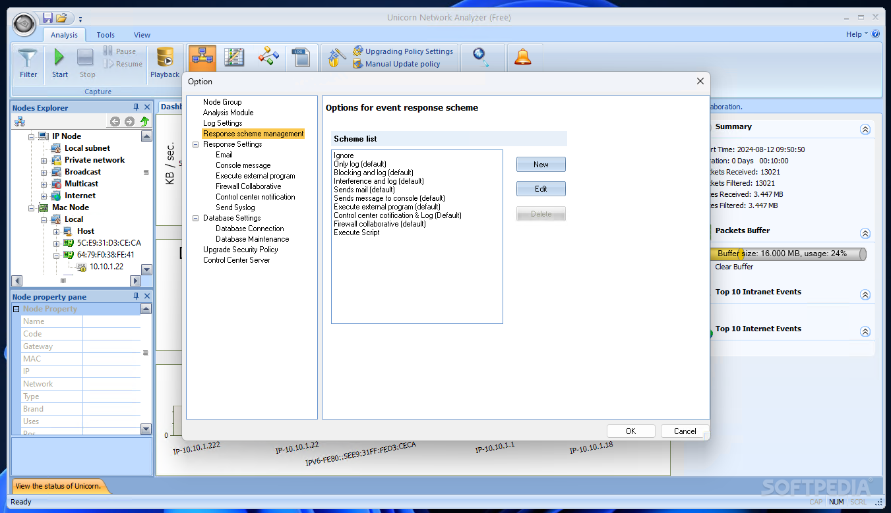
Task: Switch to the View ribbon tab
Action: pyautogui.click(x=142, y=35)
